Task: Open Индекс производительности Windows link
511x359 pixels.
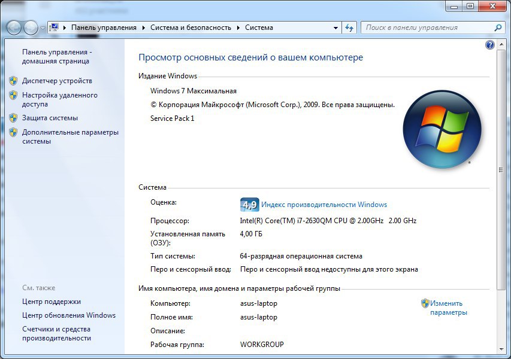Action: [324, 205]
